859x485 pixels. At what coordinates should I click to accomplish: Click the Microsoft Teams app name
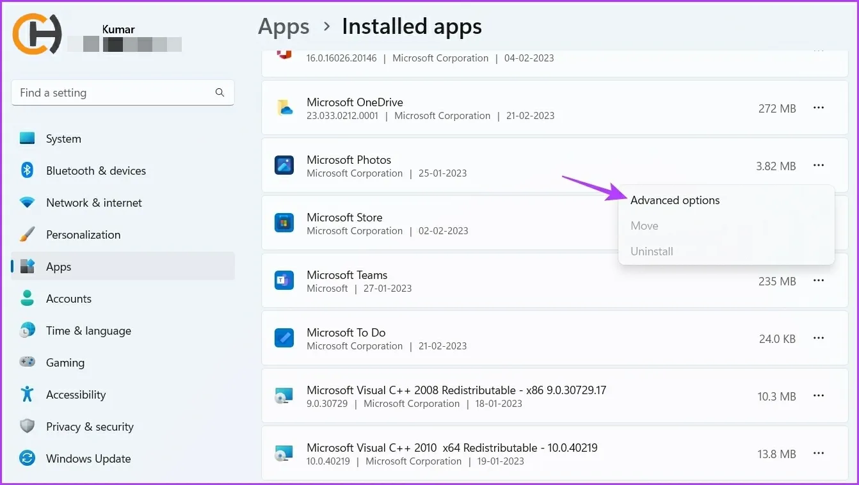click(x=347, y=275)
